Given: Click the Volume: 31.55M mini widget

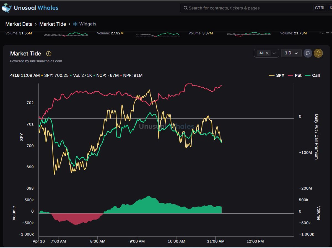Looking at the screenshot, I should tap(19, 33).
